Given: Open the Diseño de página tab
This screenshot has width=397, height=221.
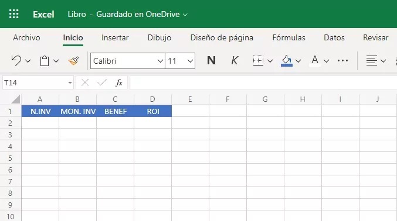Looking at the screenshot, I should [222, 37].
